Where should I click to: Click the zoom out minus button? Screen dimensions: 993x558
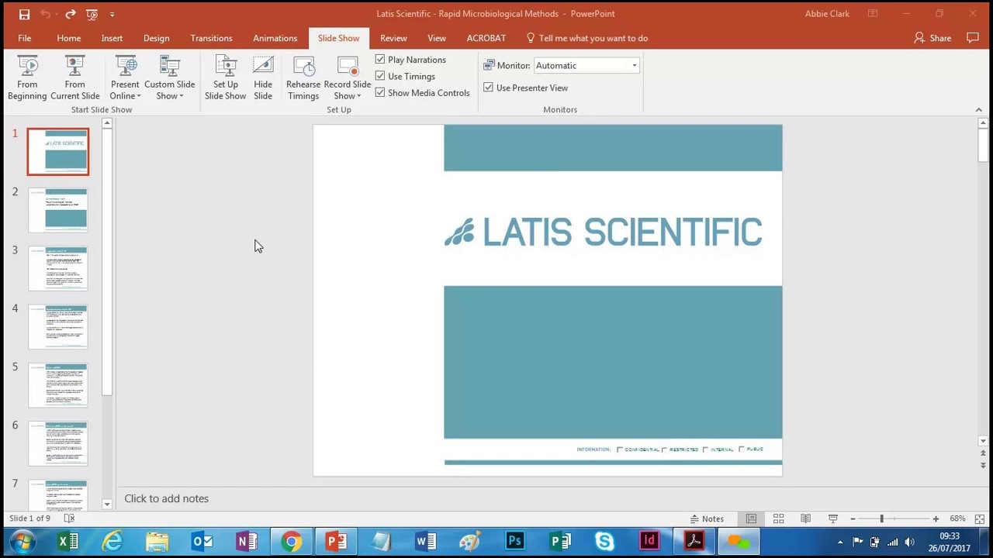[853, 518]
